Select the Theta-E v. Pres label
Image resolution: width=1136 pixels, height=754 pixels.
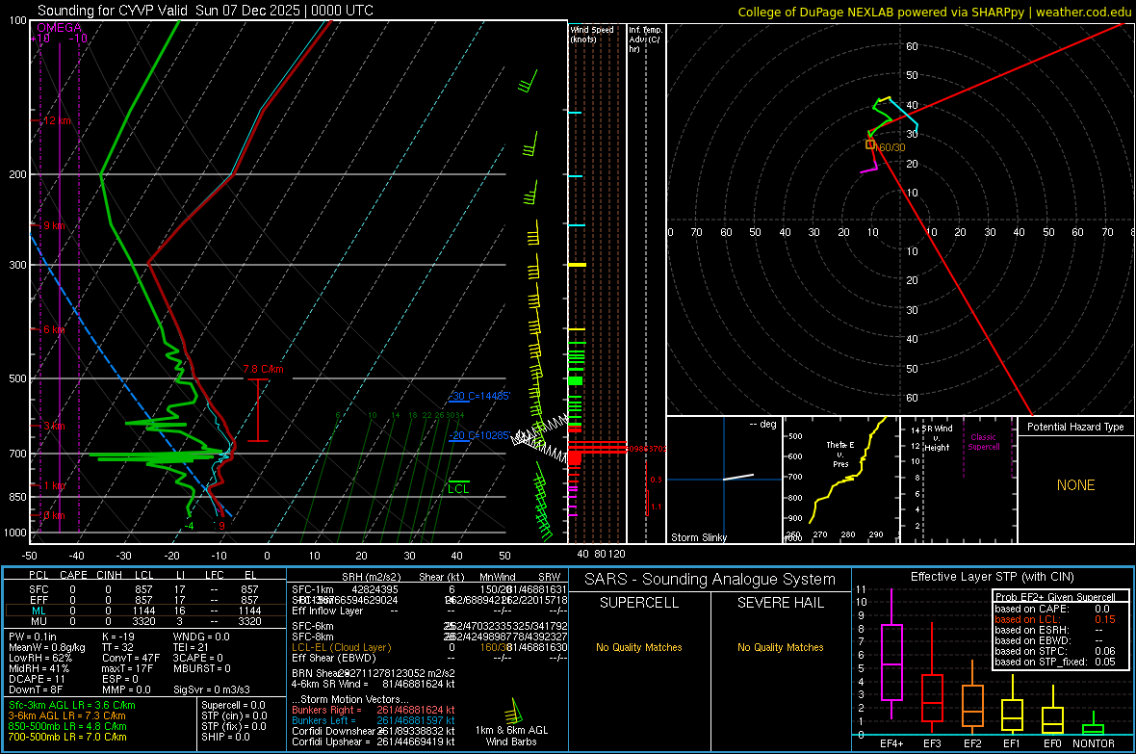840,454
